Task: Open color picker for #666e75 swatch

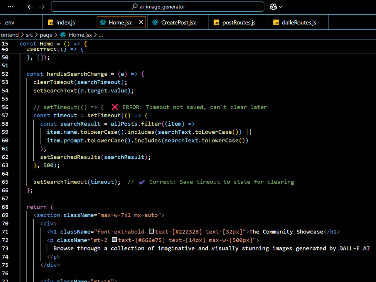Action: pos(114,240)
